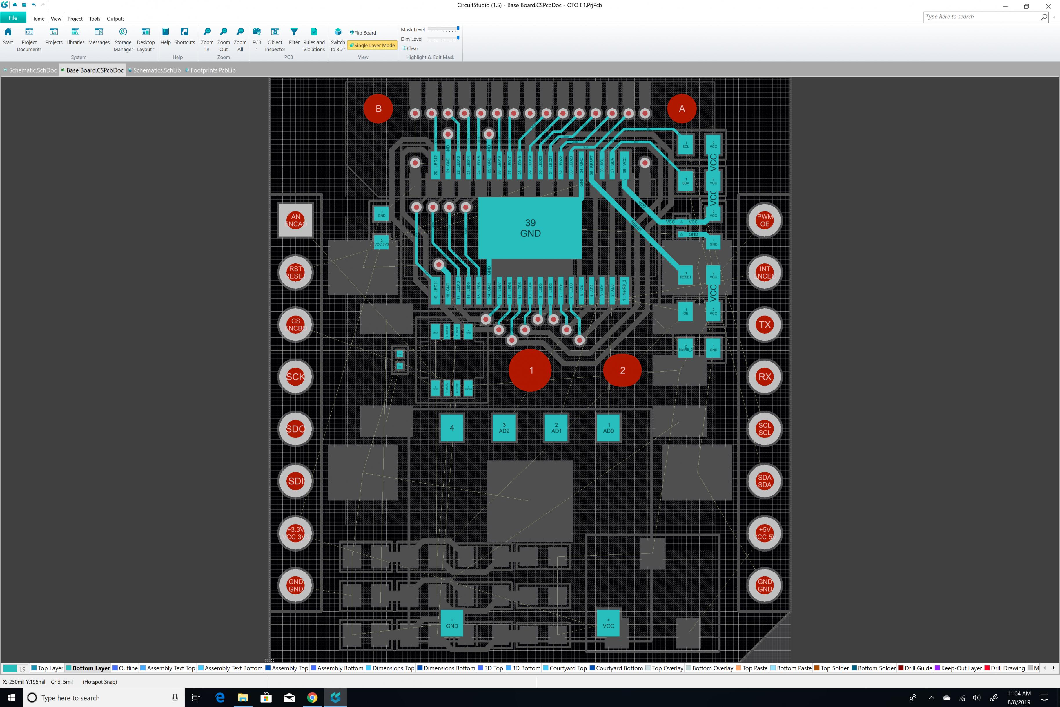Switch to the Outputs ribbon tab
The width and height of the screenshot is (1060, 707).
click(x=115, y=19)
